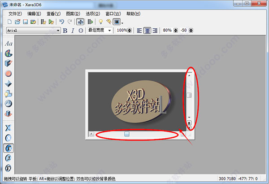The image size is (269, 184).
Task: Open shadow options lightbulb-and-blocks icon
Action: coord(8,94)
